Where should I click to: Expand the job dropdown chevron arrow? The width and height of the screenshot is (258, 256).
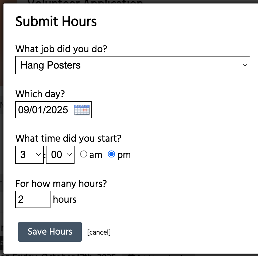pos(245,65)
